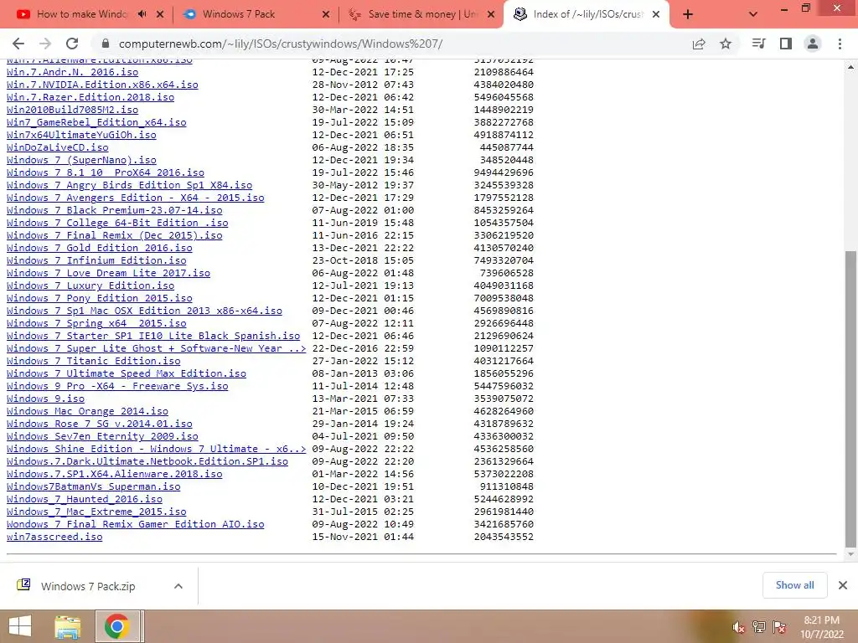Click the Windows 9.iso link
The width and height of the screenshot is (858, 643).
(x=45, y=399)
